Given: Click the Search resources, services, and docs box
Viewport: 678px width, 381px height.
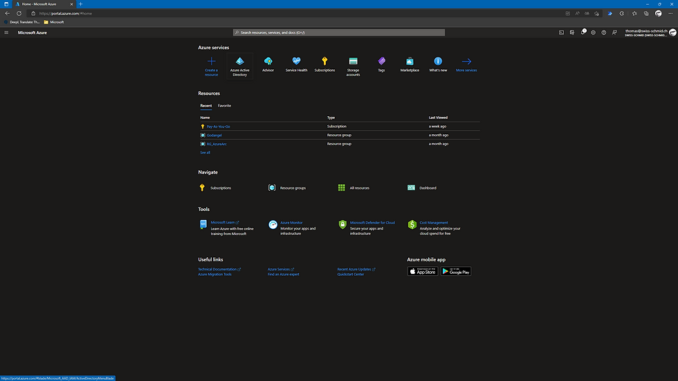Looking at the screenshot, I should pyautogui.click(x=338, y=32).
